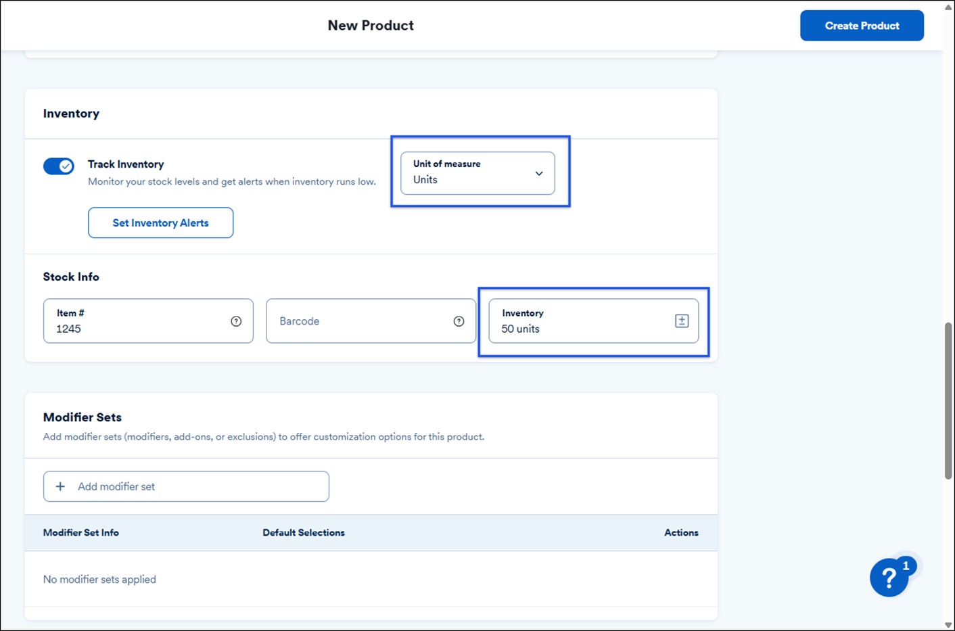Screen dimensions: 955x631
Task: Click the notification badge showing 1
Action: (x=906, y=565)
